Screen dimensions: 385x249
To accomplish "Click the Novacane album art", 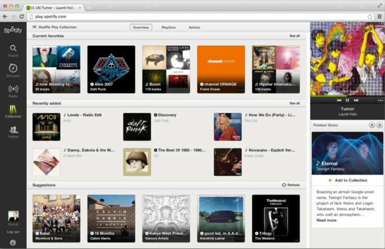I will [x=228, y=162].
